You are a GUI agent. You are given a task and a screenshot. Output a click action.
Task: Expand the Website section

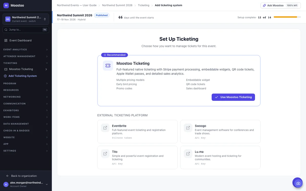tap(26, 138)
